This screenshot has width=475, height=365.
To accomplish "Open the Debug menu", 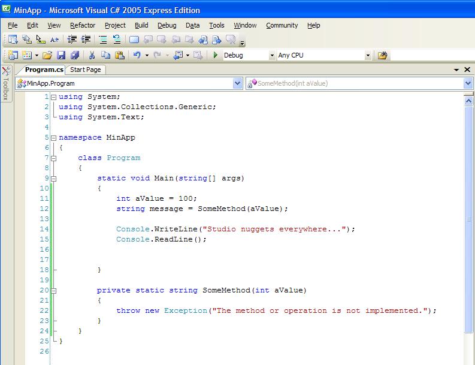I will pos(167,25).
